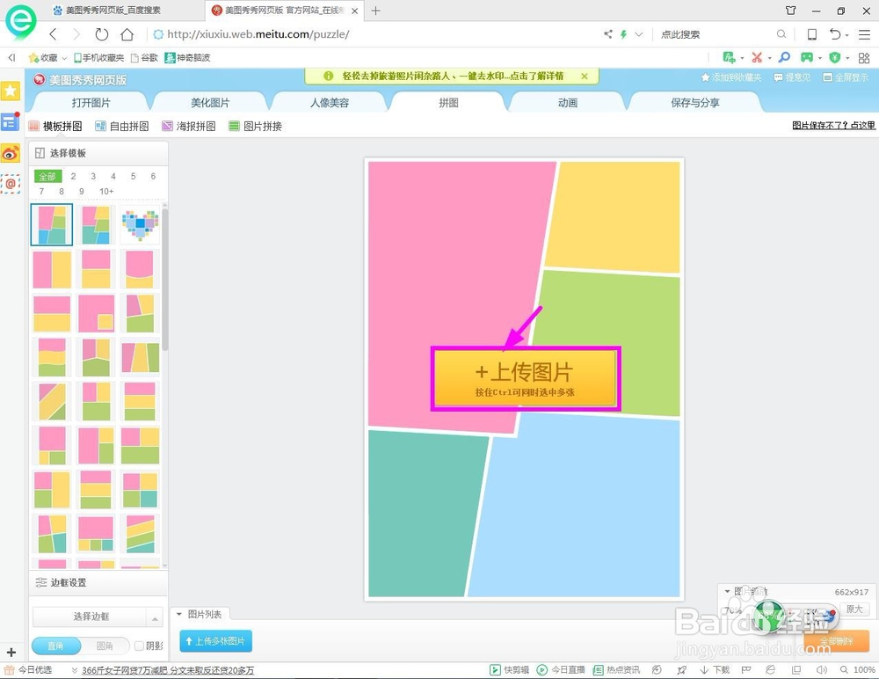Filter templates by 4 photos

pos(113,176)
